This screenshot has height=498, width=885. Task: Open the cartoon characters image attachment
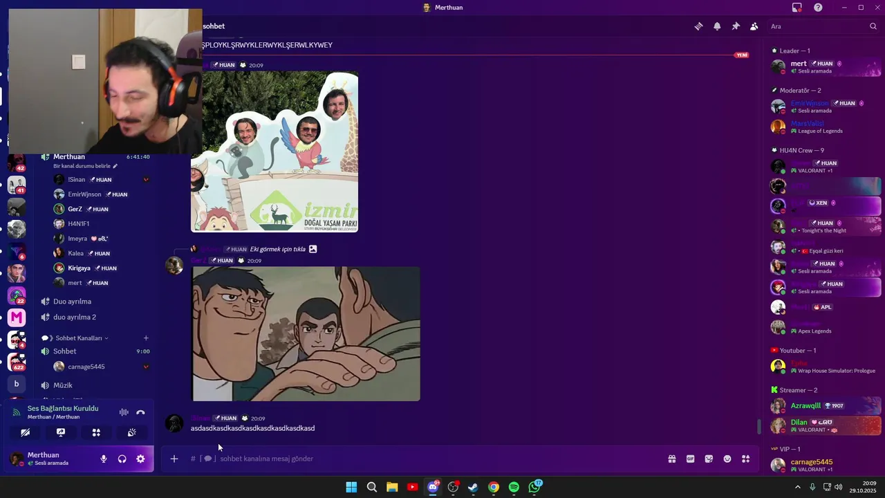(306, 334)
